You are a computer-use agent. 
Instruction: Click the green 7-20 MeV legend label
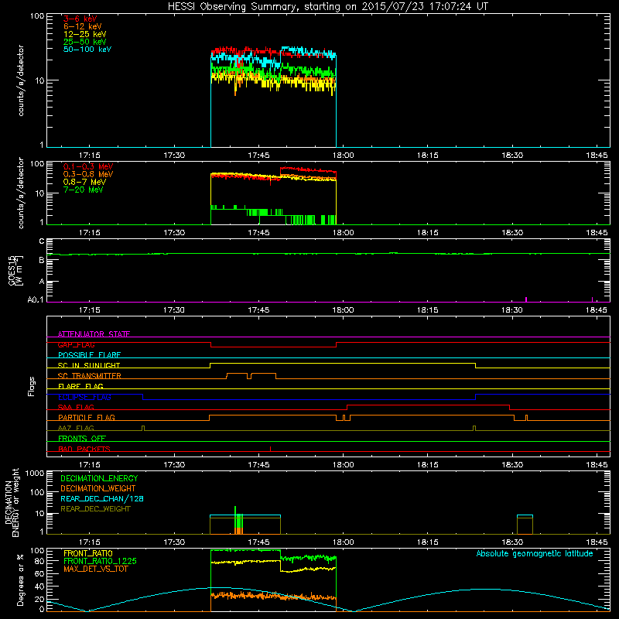pyautogui.click(x=83, y=190)
